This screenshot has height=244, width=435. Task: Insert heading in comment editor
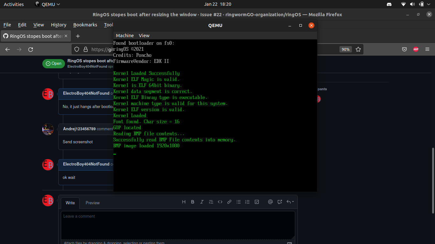(184, 202)
